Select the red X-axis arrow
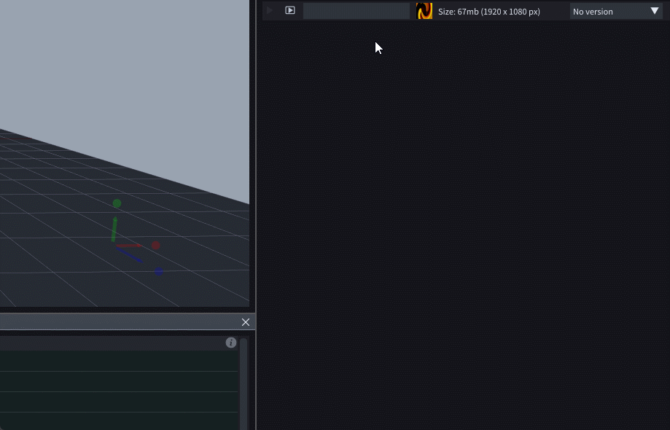The image size is (670, 430). (x=130, y=246)
